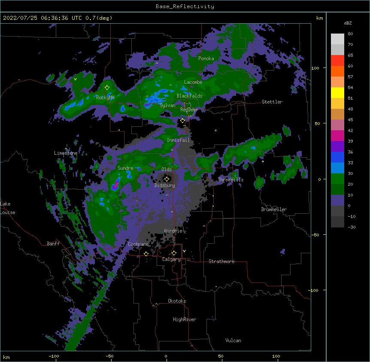Click the 100 tick on the right vertical axis
The image size is (370, 362).
[315, 68]
